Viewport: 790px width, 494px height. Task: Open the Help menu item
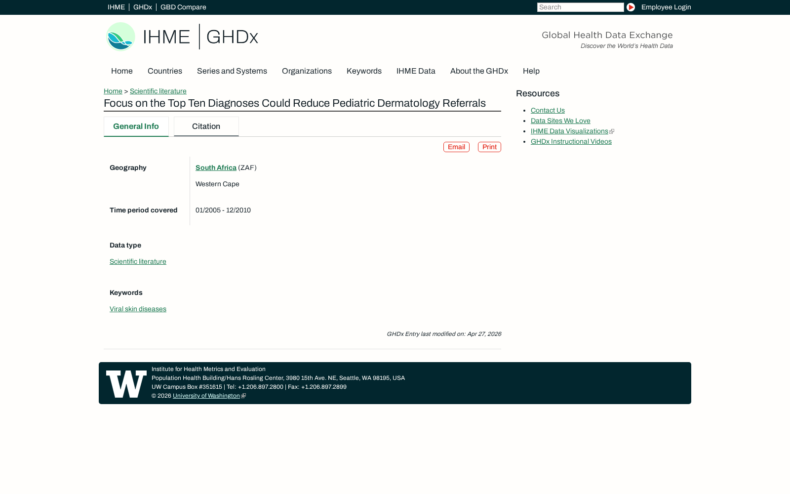click(x=531, y=71)
